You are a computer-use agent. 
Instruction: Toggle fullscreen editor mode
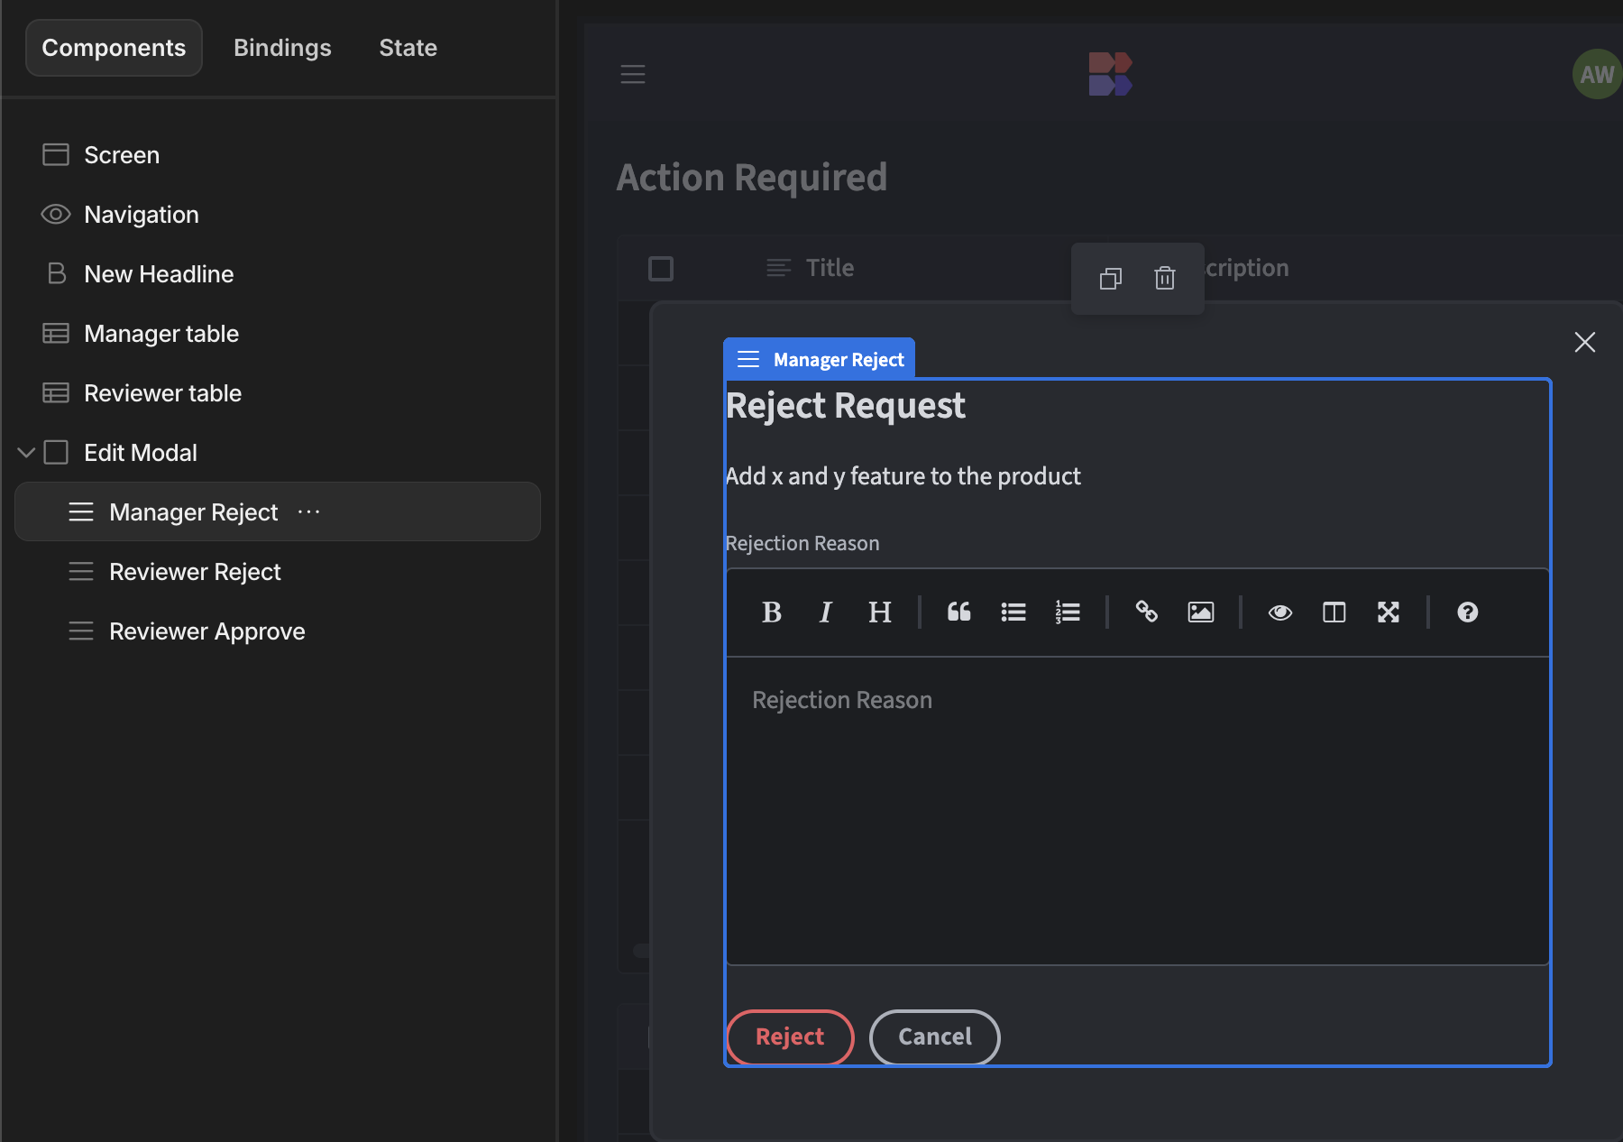pyautogui.click(x=1389, y=612)
